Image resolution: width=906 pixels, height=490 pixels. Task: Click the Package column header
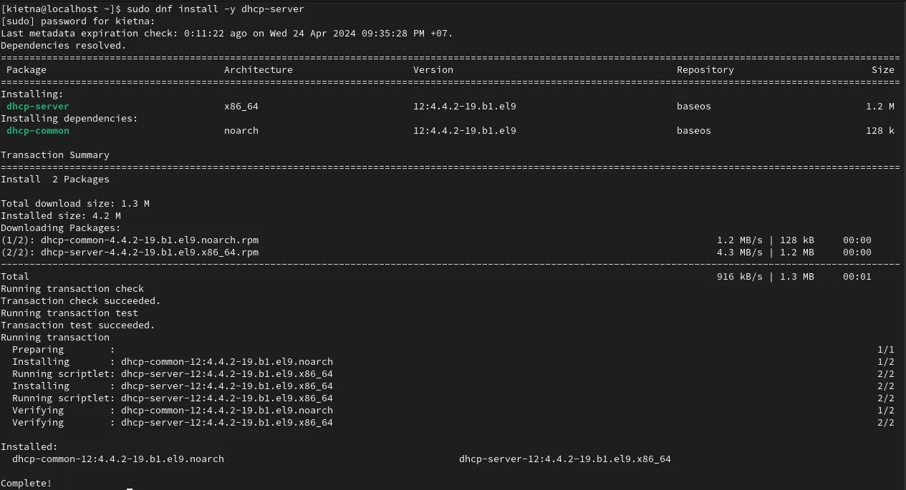click(26, 70)
